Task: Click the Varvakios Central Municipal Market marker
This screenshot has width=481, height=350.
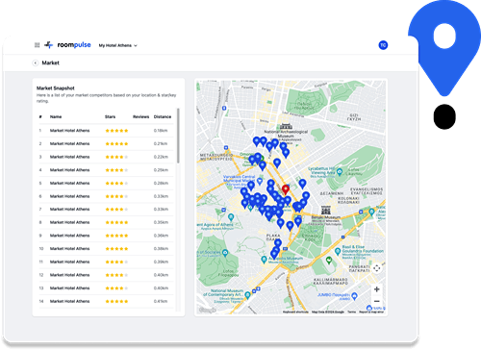Action: tap(260, 182)
